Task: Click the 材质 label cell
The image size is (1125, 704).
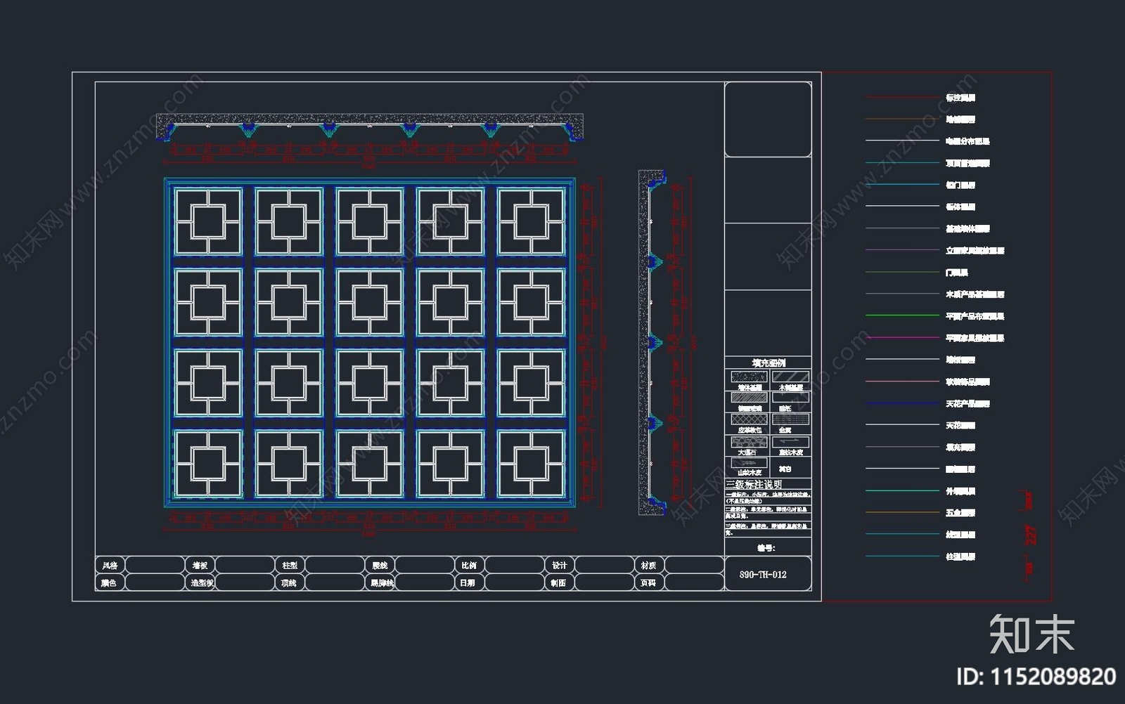Action: (x=648, y=566)
